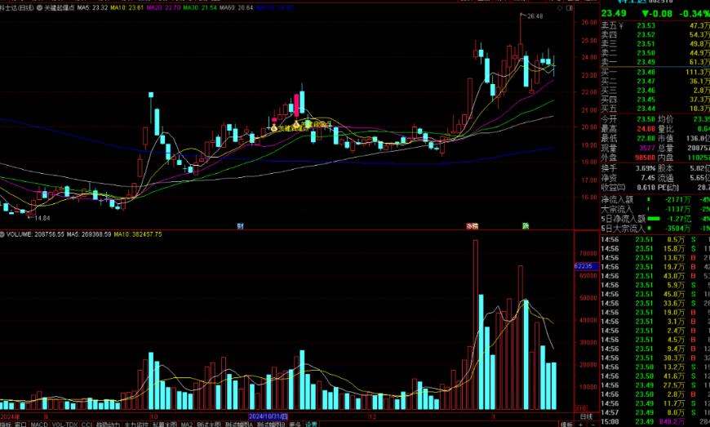The height and width of the screenshot is (427, 710).
Task: Open the highlighted 设置 tab
Action: [x=311, y=425]
